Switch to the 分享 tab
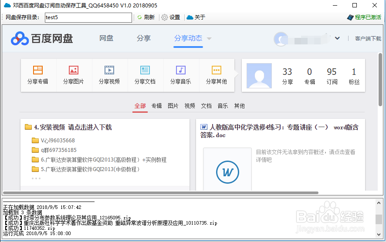 (x=144, y=38)
